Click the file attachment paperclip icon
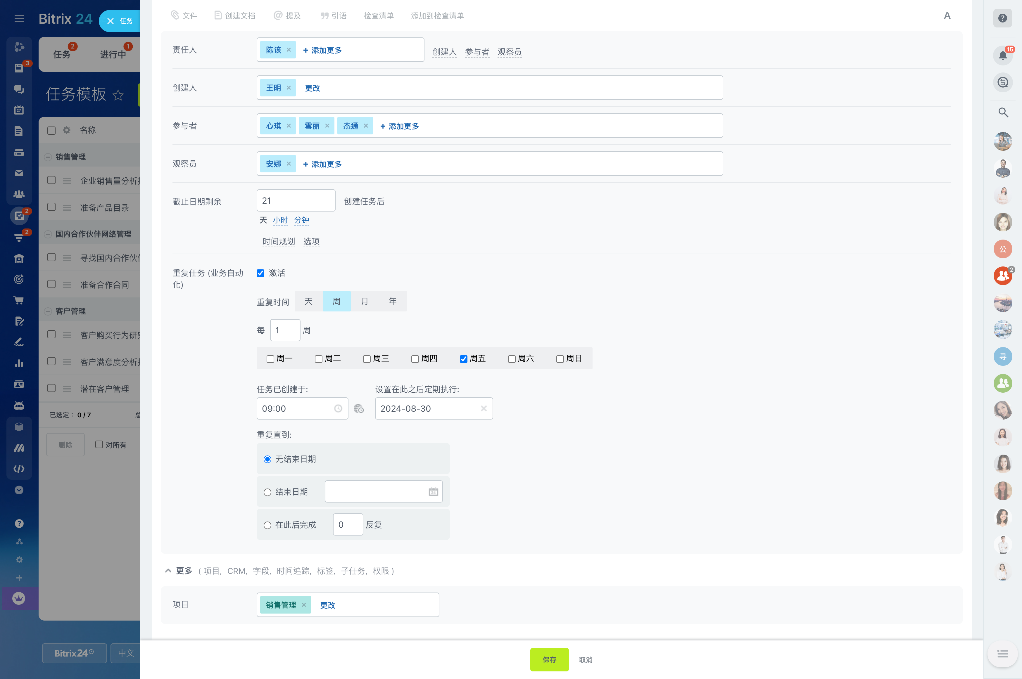1022x679 pixels. click(175, 15)
